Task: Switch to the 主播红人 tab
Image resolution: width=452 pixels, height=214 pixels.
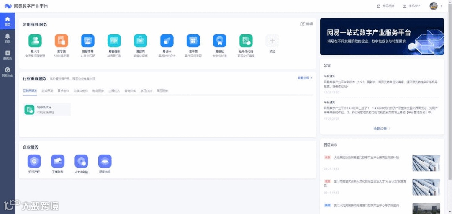Action: [114, 90]
